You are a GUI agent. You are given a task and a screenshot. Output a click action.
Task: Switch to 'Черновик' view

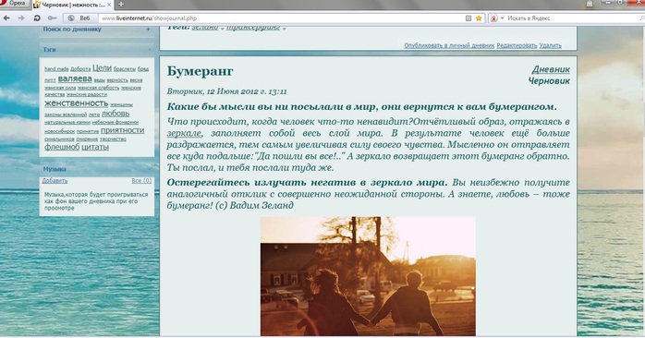pos(549,81)
